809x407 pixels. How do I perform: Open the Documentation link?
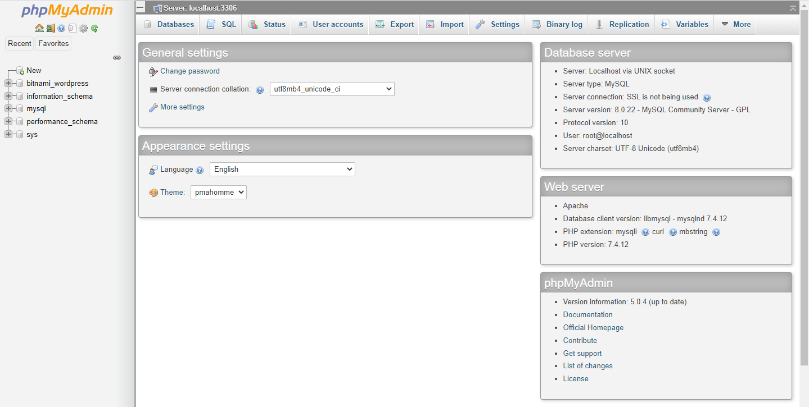pos(588,315)
